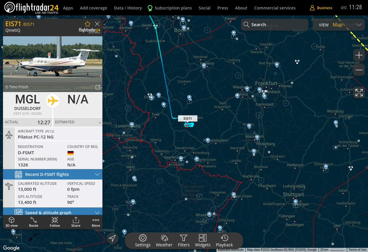This screenshot has height=252, width=368.
Task: Click the calibrated altitude 13,000 ft value
Action: pyautogui.click(x=27, y=189)
